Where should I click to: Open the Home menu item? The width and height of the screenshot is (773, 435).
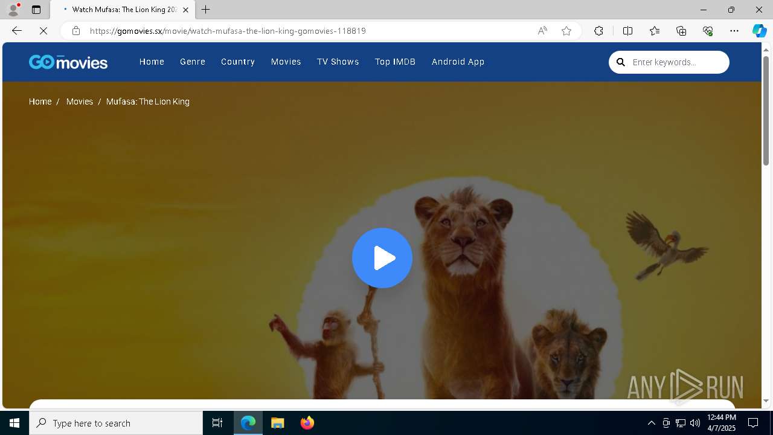coord(152,62)
